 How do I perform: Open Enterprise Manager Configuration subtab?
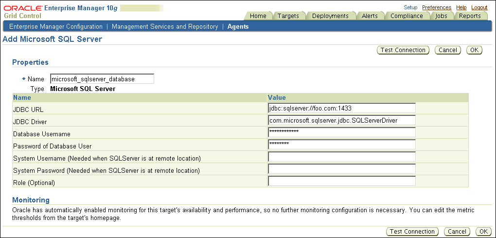tap(55, 27)
